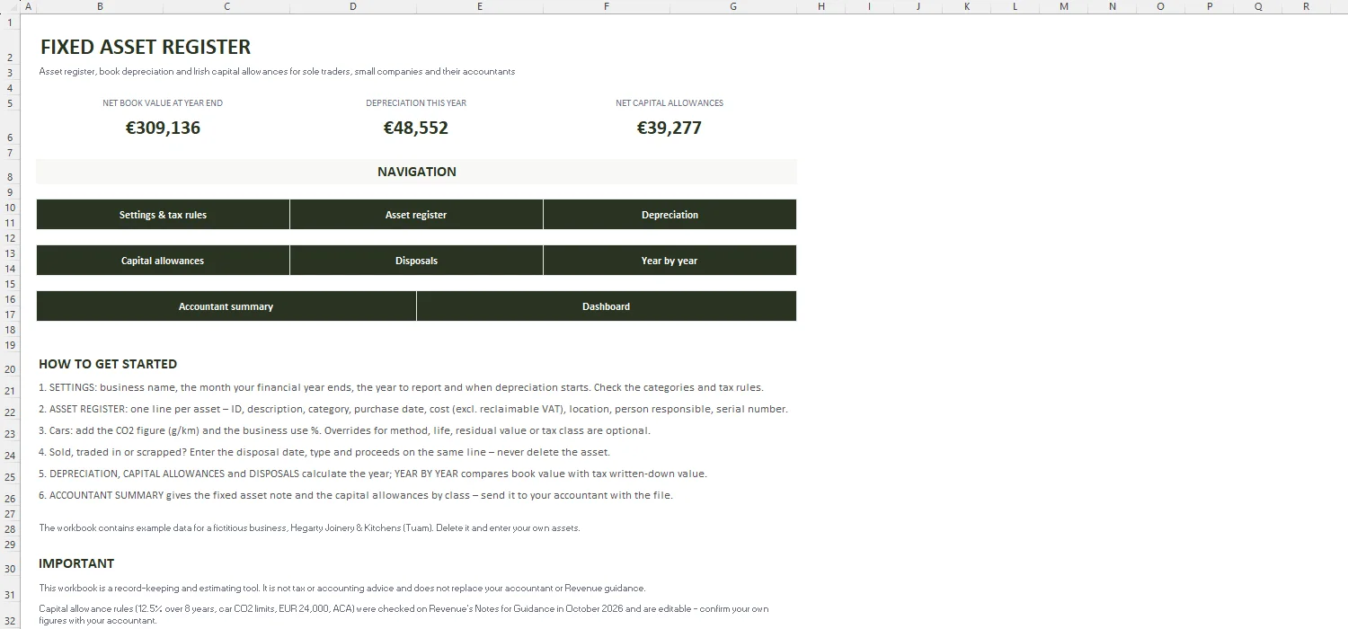Jump to Capital allowances sheet
This screenshot has width=1348, height=629.
[x=163, y=261]
